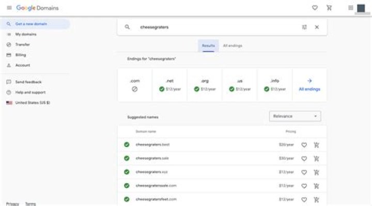Select the .net ending card
The height and width of the screenshot is (206, 372).
170,85
